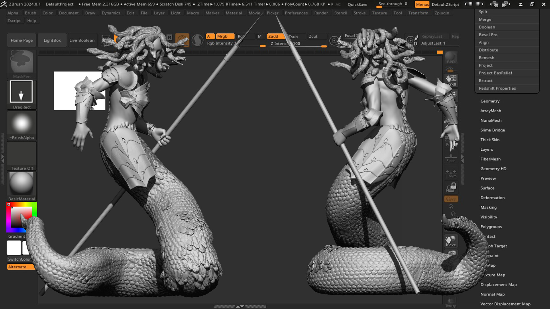Click the BPR render button

[451, 58]
